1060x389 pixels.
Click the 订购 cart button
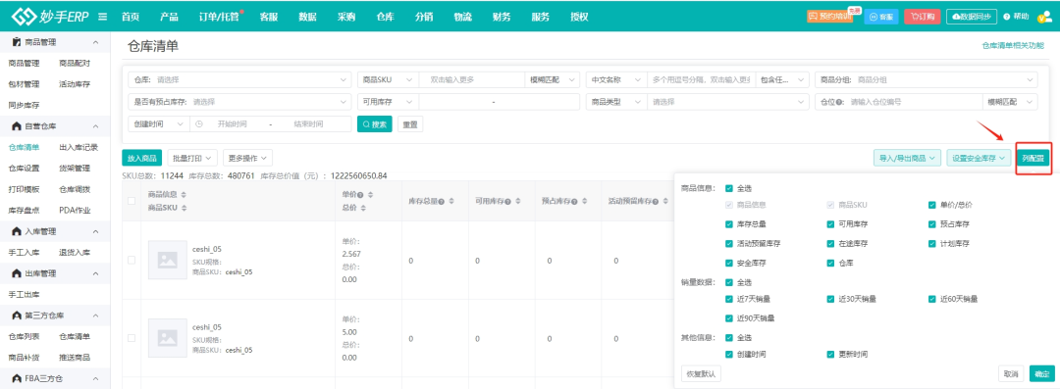922,17
